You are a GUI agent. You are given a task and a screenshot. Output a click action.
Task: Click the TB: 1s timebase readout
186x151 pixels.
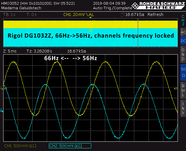tap(9, 15)
